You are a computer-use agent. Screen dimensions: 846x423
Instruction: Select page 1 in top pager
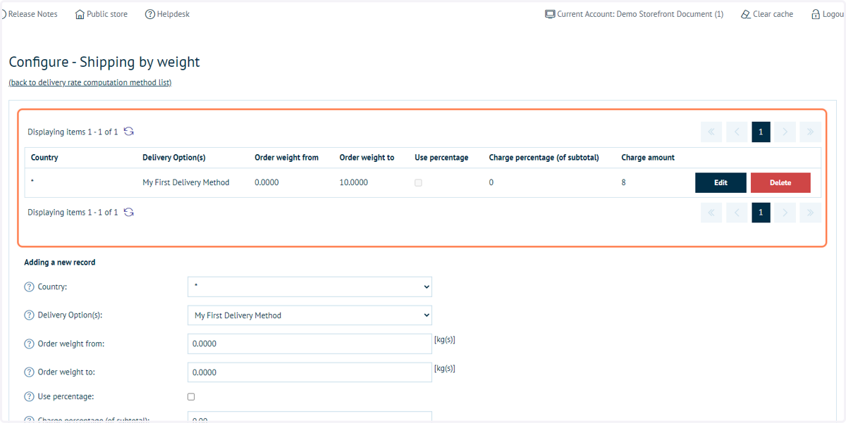point(761,132)
